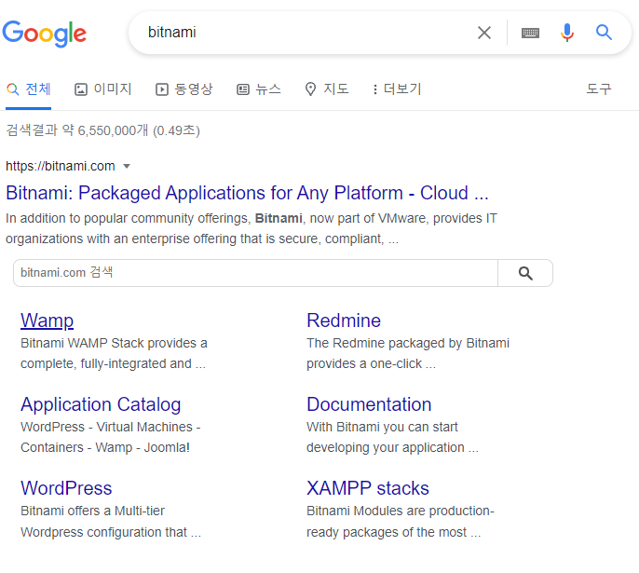Open the 뉴스 tab
639x573 pixels.
(x=259, y=89)
